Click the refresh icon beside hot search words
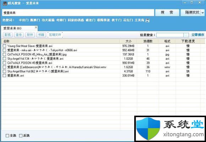Viewport: 206px width, 142px height. point(147,20)
